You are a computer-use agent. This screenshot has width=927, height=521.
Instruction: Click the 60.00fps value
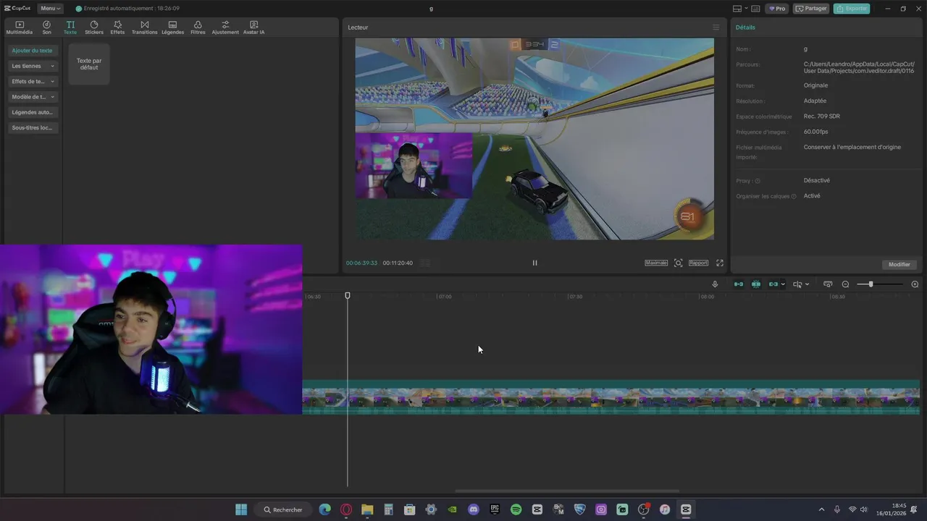815,132
